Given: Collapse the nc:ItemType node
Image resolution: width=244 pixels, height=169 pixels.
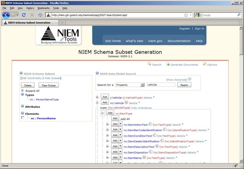Looking at the screenshot, I should click(102, 113).
